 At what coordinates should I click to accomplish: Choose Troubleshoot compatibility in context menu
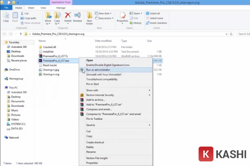point(116,79)
